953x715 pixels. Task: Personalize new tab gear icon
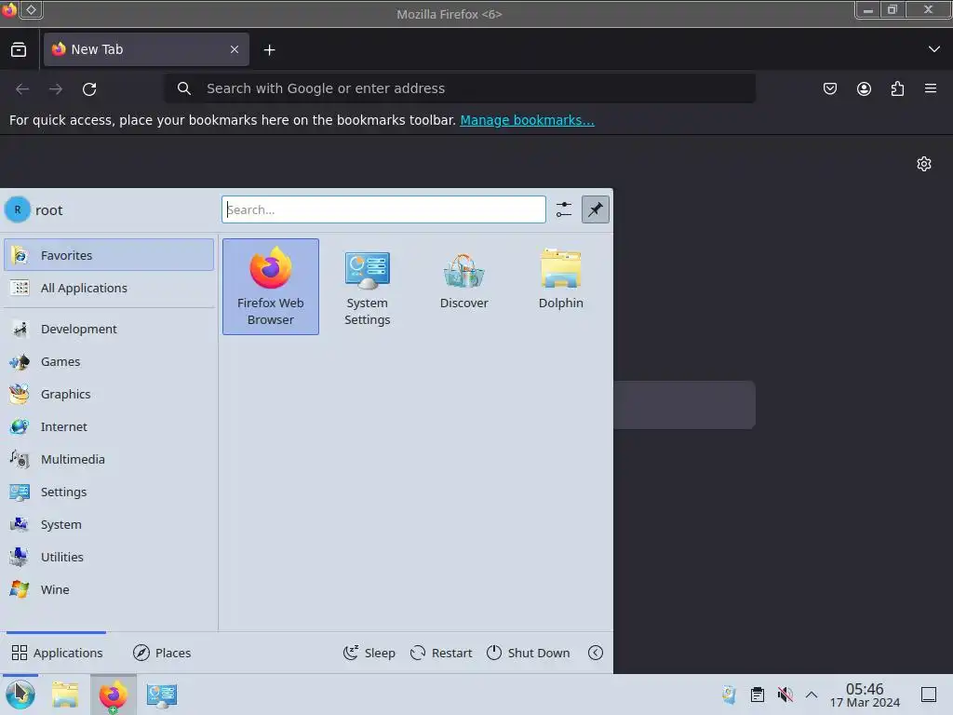pyautogui.click(x=924, y=164)
